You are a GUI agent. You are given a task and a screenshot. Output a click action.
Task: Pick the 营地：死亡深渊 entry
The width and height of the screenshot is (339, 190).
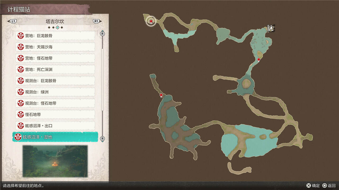[55, 69]
